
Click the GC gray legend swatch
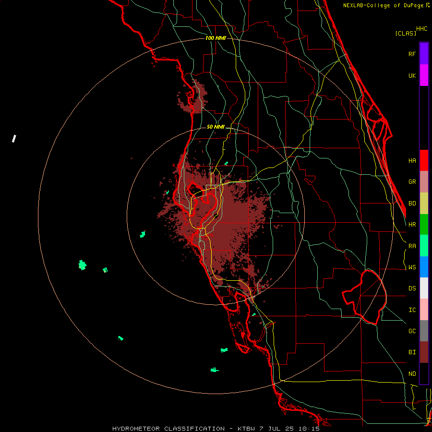pos(424,331)
